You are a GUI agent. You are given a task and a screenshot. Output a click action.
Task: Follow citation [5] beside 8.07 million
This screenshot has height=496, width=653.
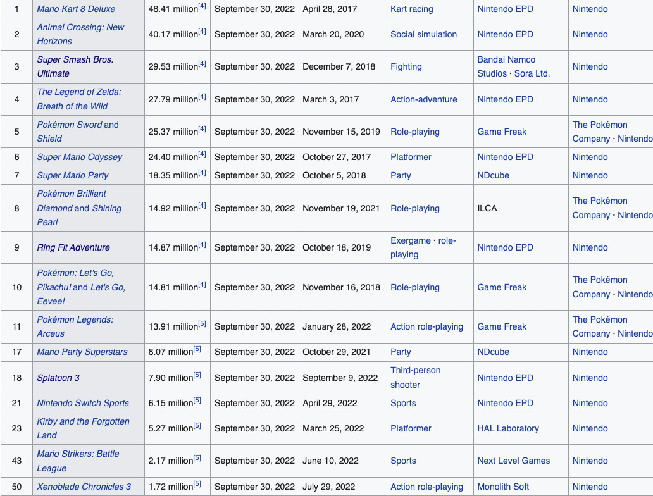[x=197, y=349]
